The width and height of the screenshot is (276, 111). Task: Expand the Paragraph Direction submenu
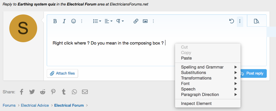(208, 95)
